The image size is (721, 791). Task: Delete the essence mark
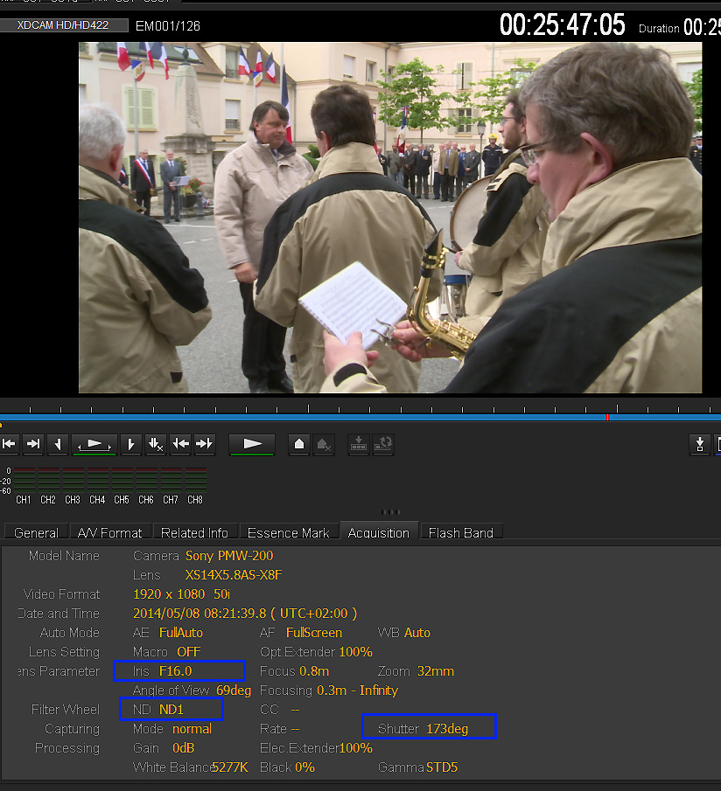click(323, 444)
